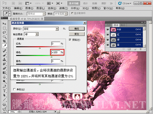The image size is (153, 114).
Task: Select the Crop tool
Action: [4, 41]
